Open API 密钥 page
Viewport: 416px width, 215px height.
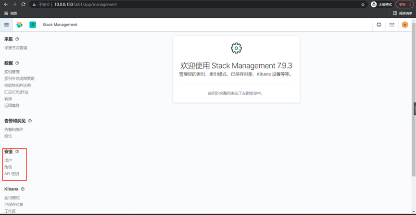pos(12,174)
